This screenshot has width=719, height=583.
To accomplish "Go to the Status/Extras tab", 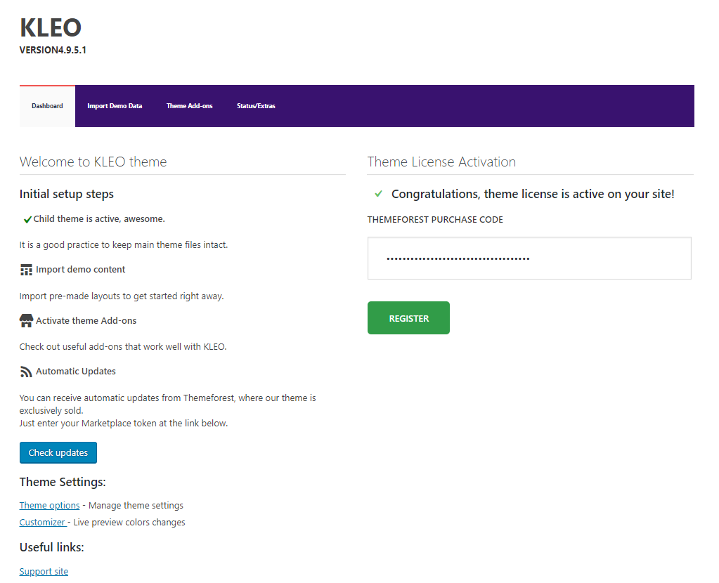I will click(256, 106).
